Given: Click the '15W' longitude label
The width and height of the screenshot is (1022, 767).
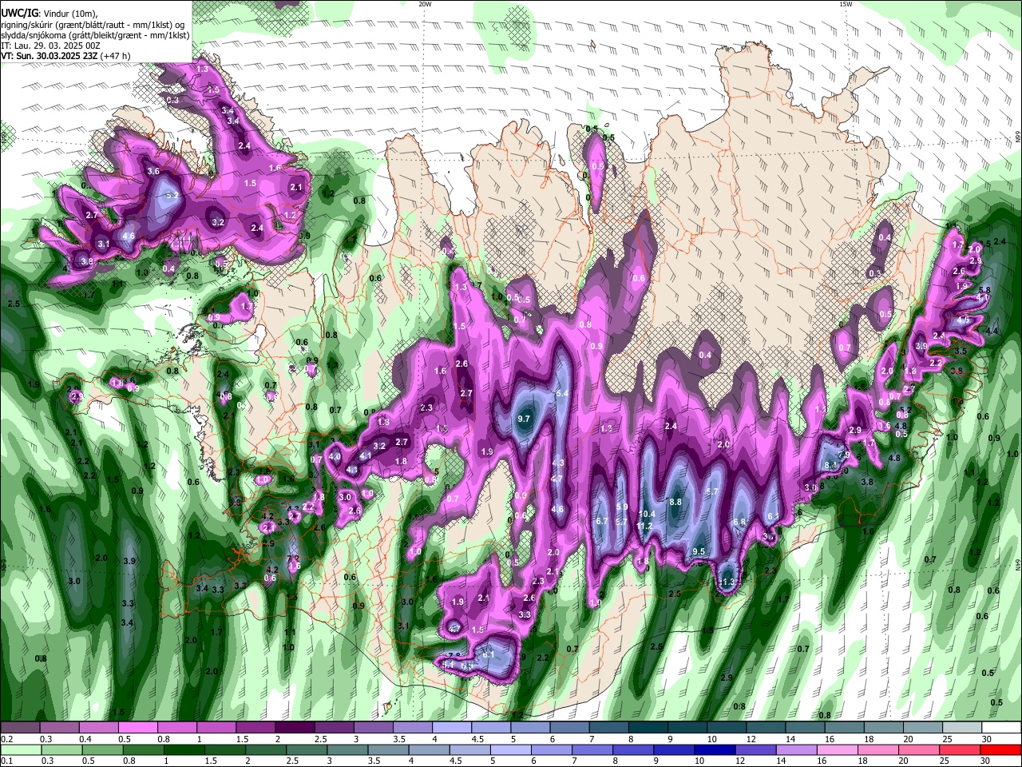Looking at the screenshot, I should click(x=846, y=4).
